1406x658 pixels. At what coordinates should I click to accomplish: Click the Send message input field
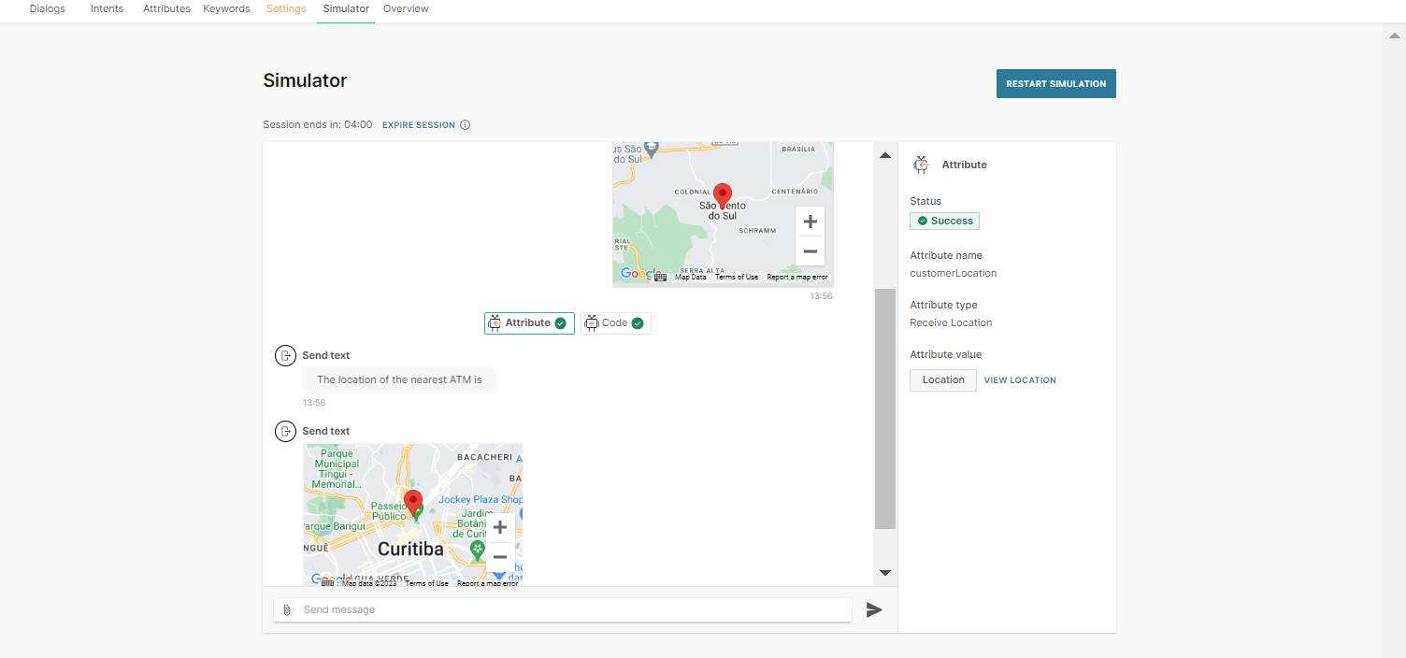[570, 610]
